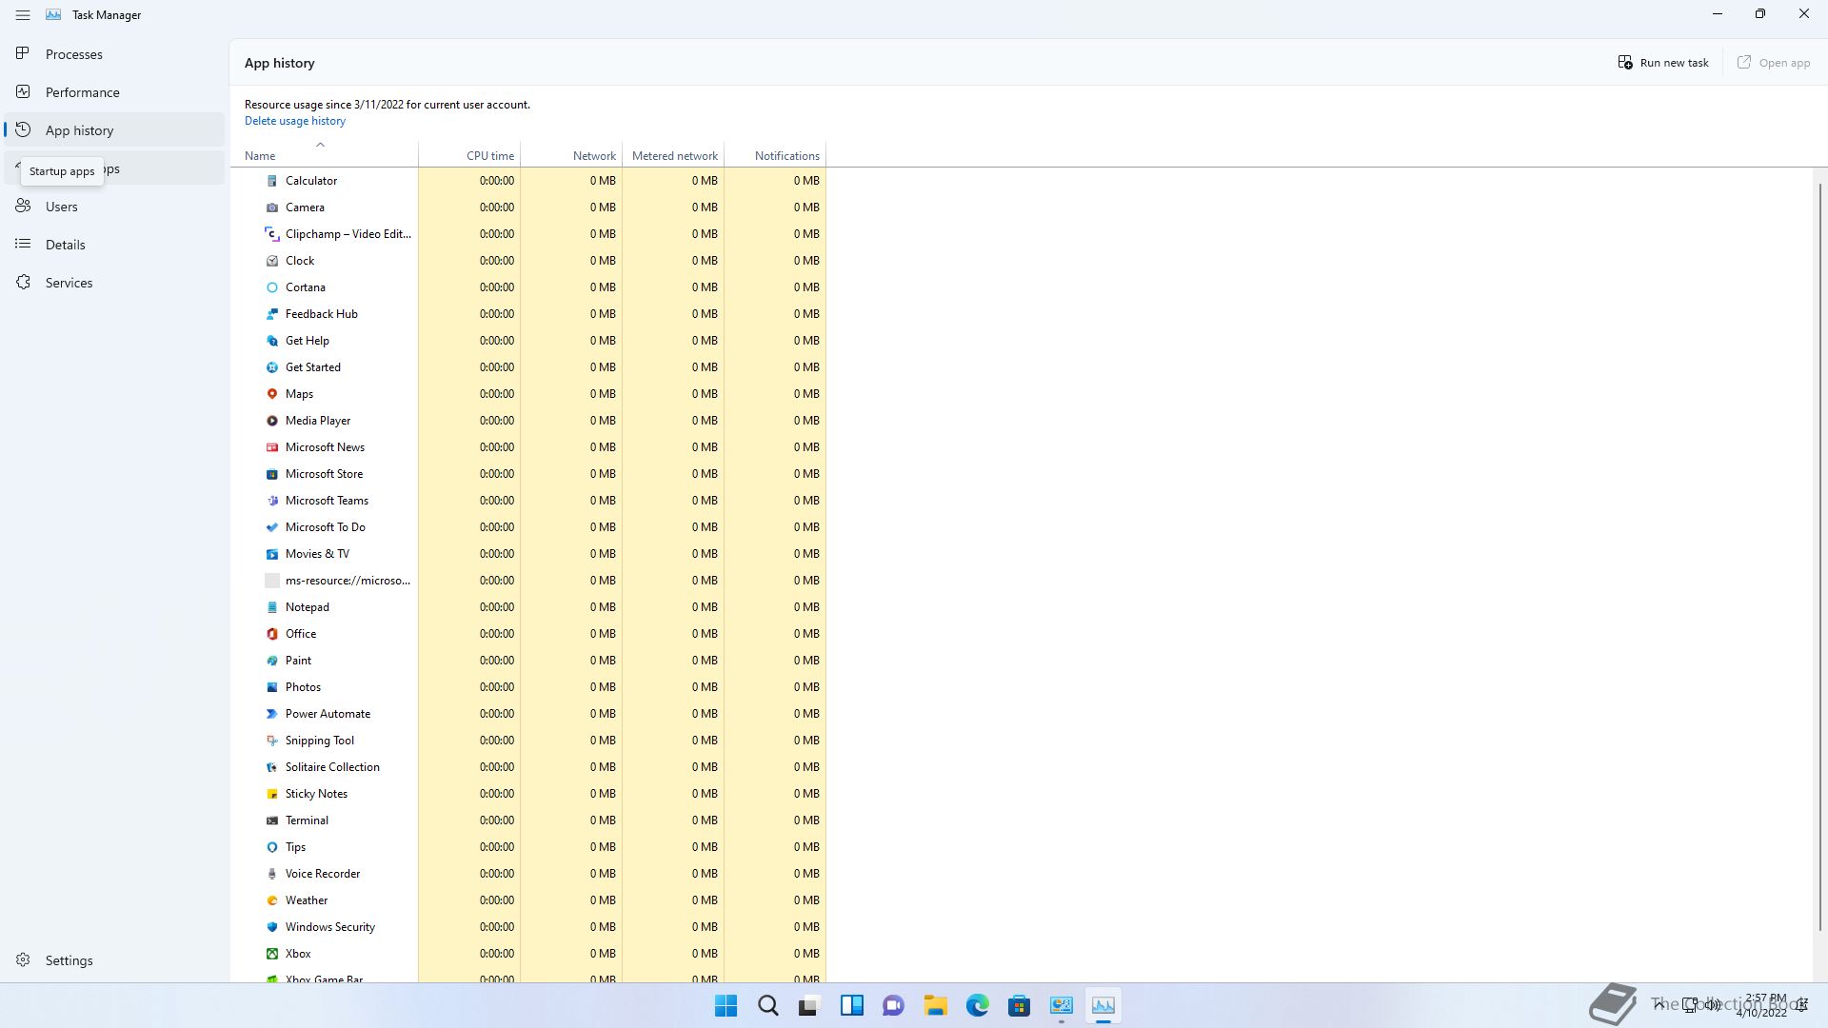Click the Maps pin icon
The width and height of the screenshot is (1828, 1028).
(272, 394)
